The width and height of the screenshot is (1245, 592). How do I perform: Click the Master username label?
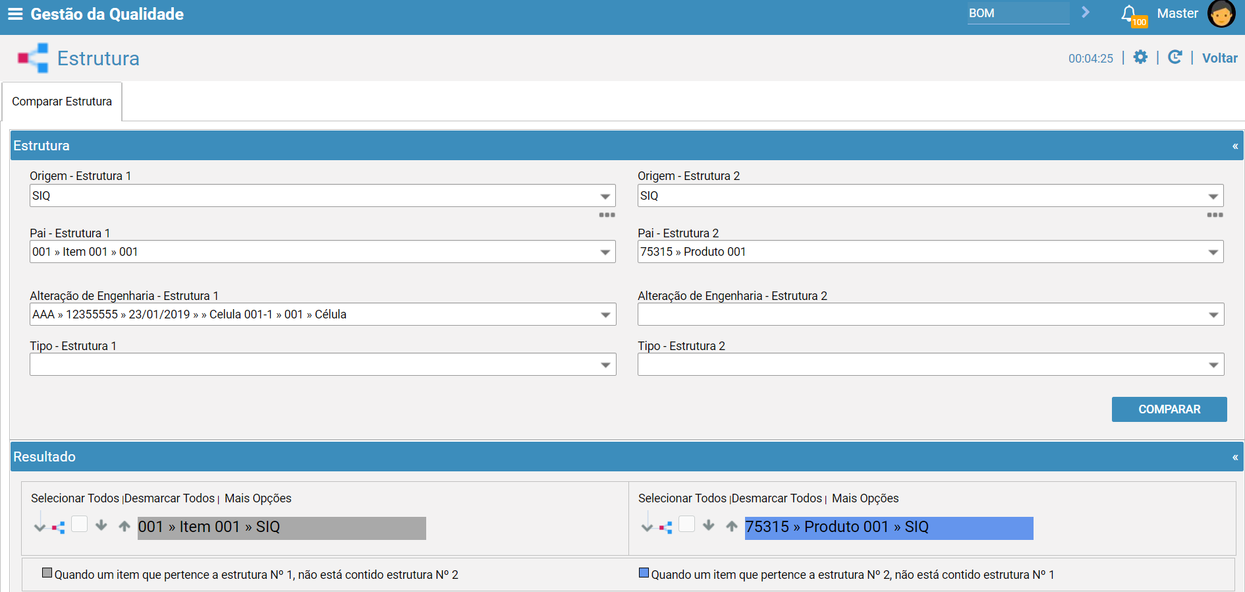coord(1178,13)
